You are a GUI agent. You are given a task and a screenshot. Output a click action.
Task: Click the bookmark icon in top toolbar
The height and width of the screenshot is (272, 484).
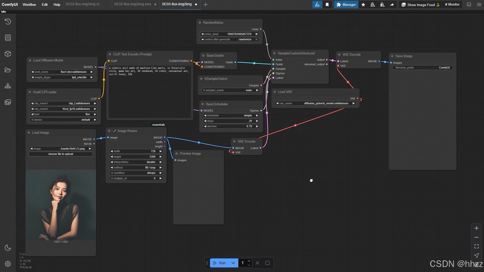(327, 5)
